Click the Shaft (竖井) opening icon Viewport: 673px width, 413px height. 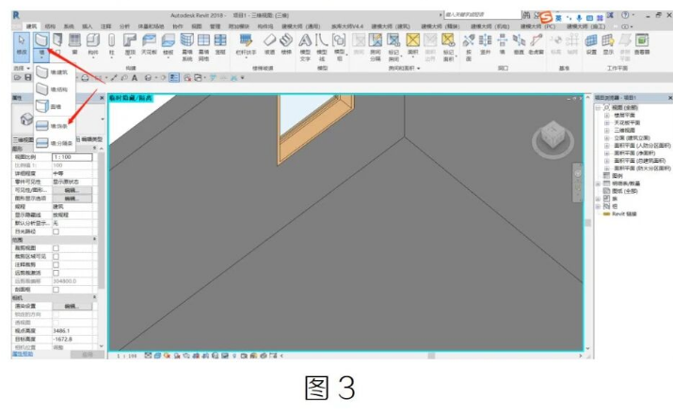tap(485, 40)
